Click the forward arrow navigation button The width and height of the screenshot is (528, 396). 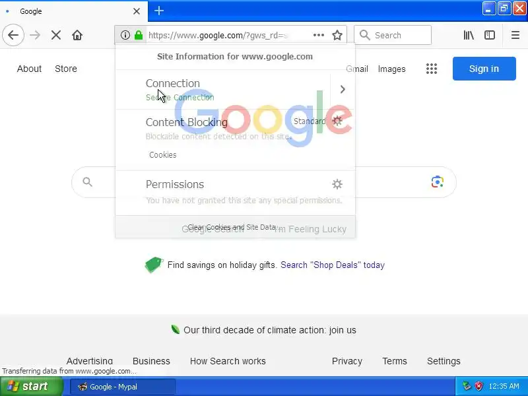tap(35, 35)
